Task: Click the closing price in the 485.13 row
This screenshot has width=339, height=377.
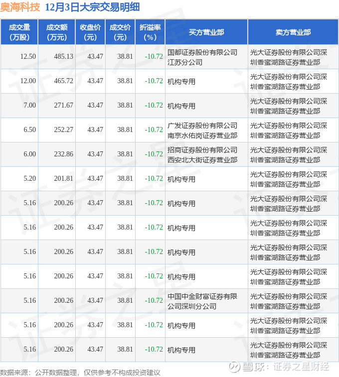Action: point(95,56)
